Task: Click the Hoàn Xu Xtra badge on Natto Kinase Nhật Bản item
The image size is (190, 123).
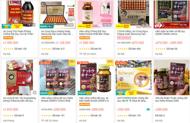Action: click(85, 26)
